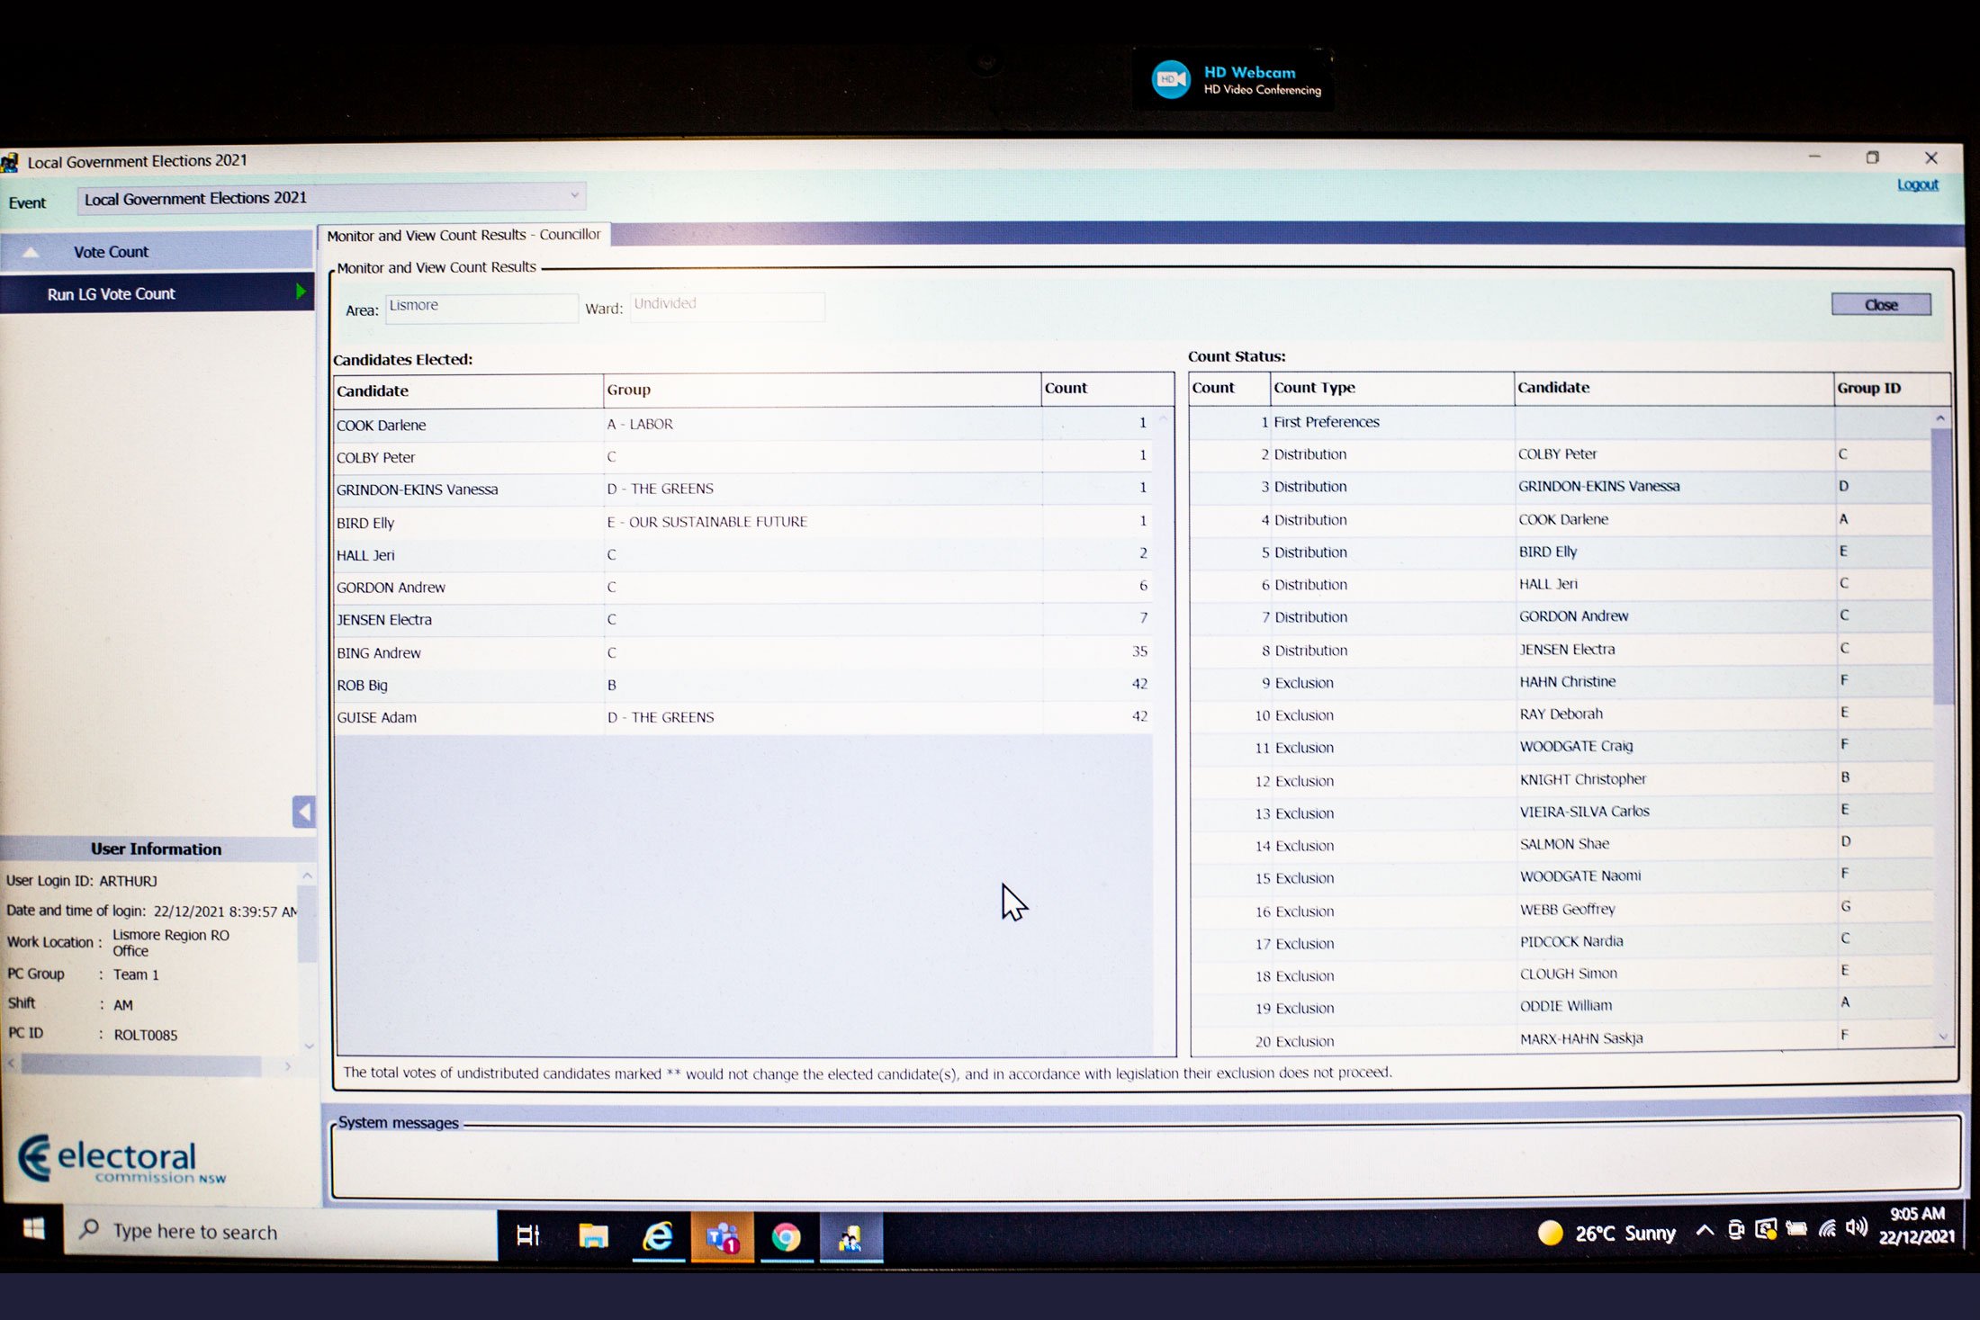Click User Information scroll down arrow

pyautogui.click(x=309, y=1046)
